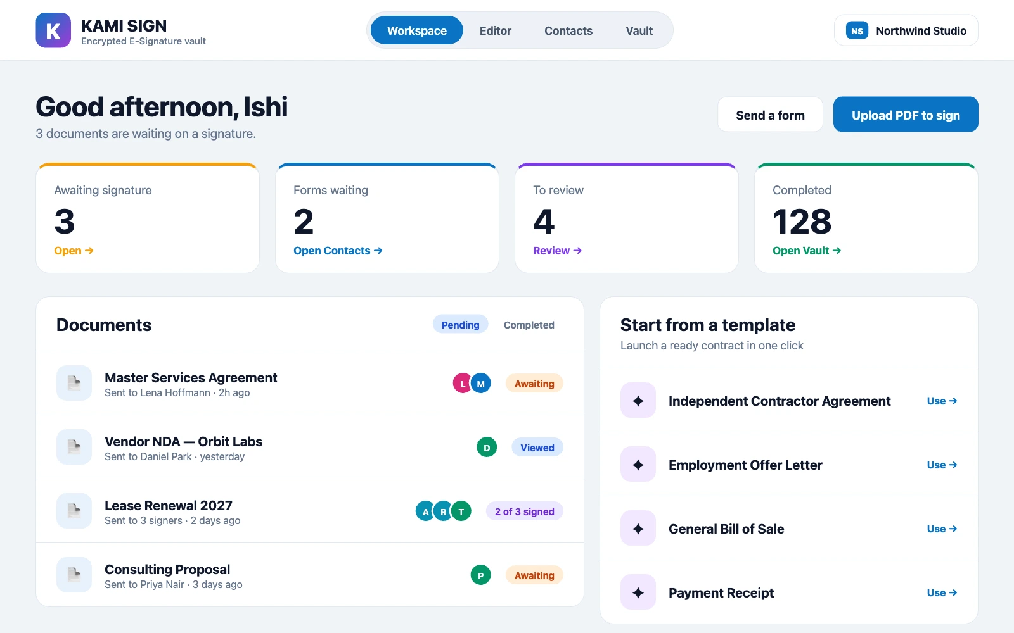
Task: Open the Master Services Agreement title
Action: (191, 377)
